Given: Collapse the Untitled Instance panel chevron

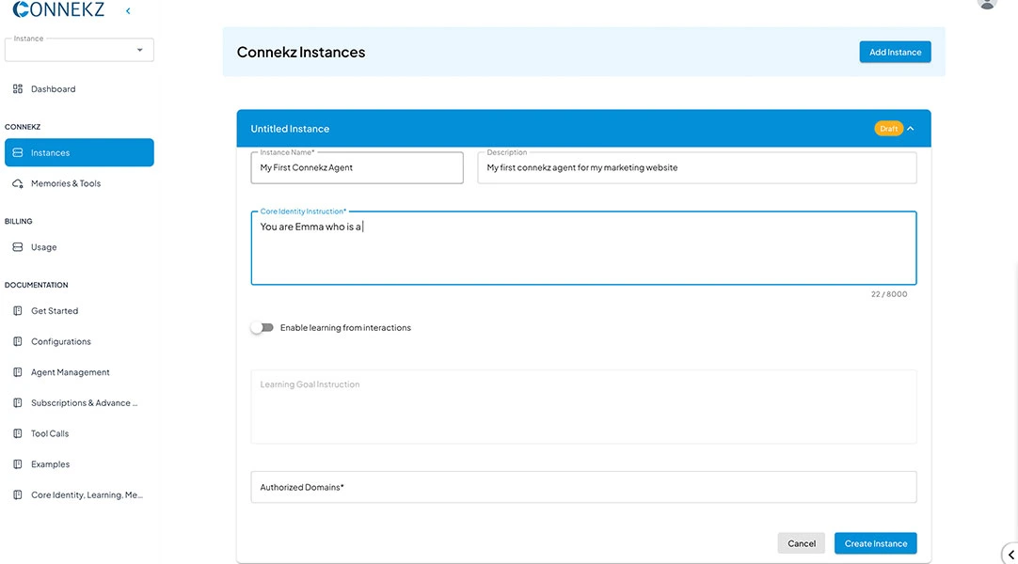Looking at the screenshot, I should coord(911,129).
